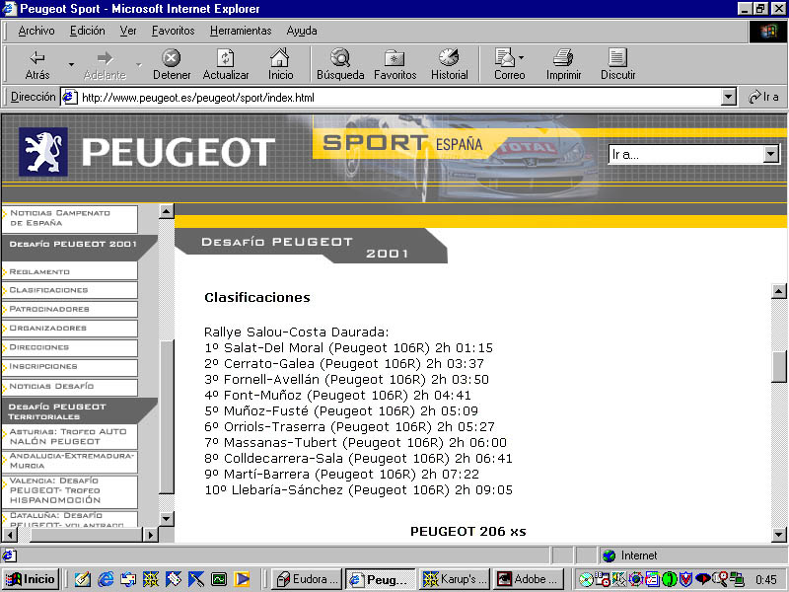Click main content scroll down arrow

coord(778,535)
